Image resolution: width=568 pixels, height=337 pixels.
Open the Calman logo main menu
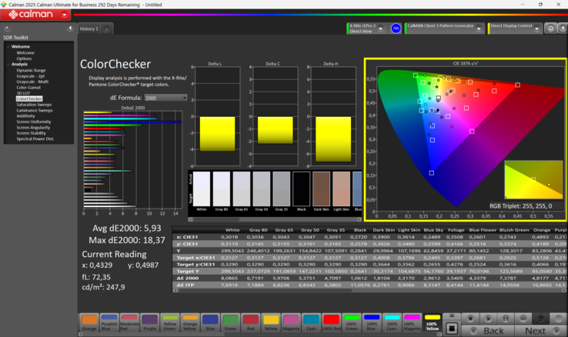(35, 15)
